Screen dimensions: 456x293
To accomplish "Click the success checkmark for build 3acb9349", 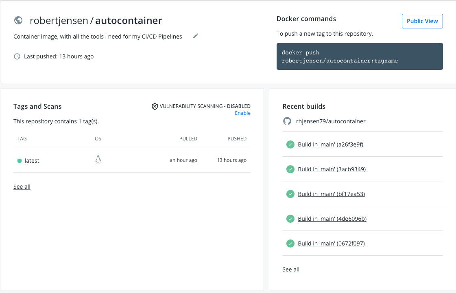I will click(x=290, y=169).
